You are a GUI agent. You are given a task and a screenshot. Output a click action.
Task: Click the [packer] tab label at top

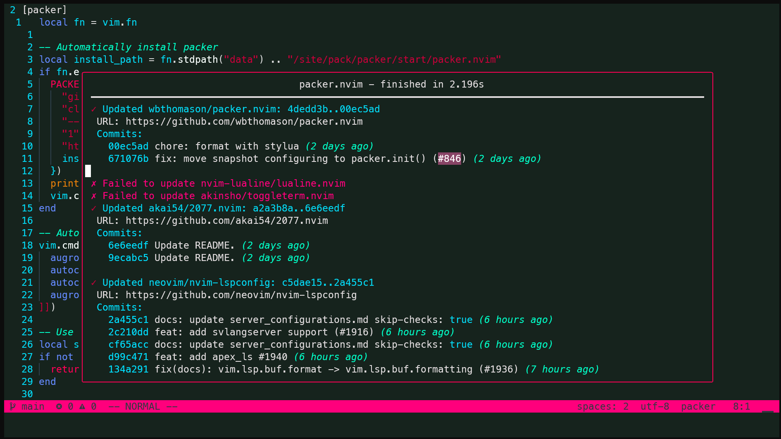pos(45,10)
